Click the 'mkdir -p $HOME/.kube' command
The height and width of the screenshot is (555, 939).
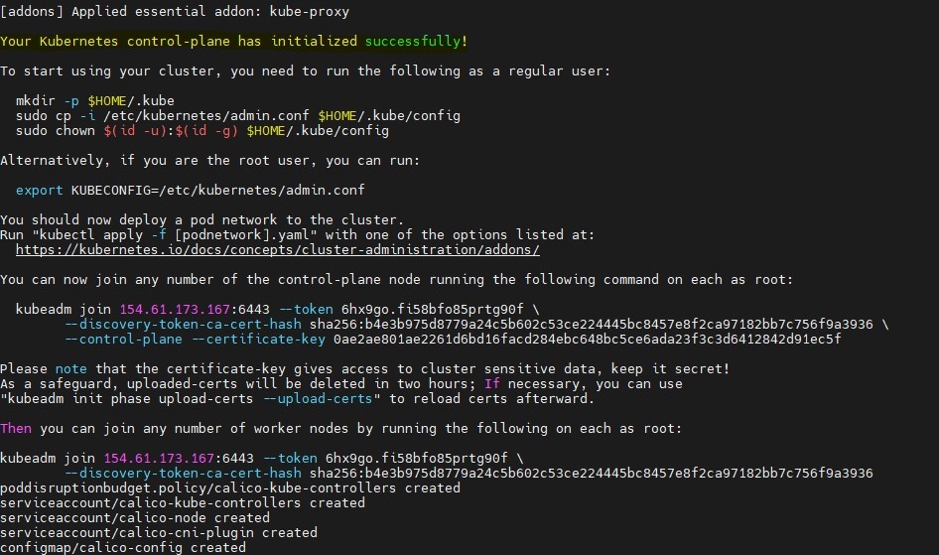coord(94,100)
